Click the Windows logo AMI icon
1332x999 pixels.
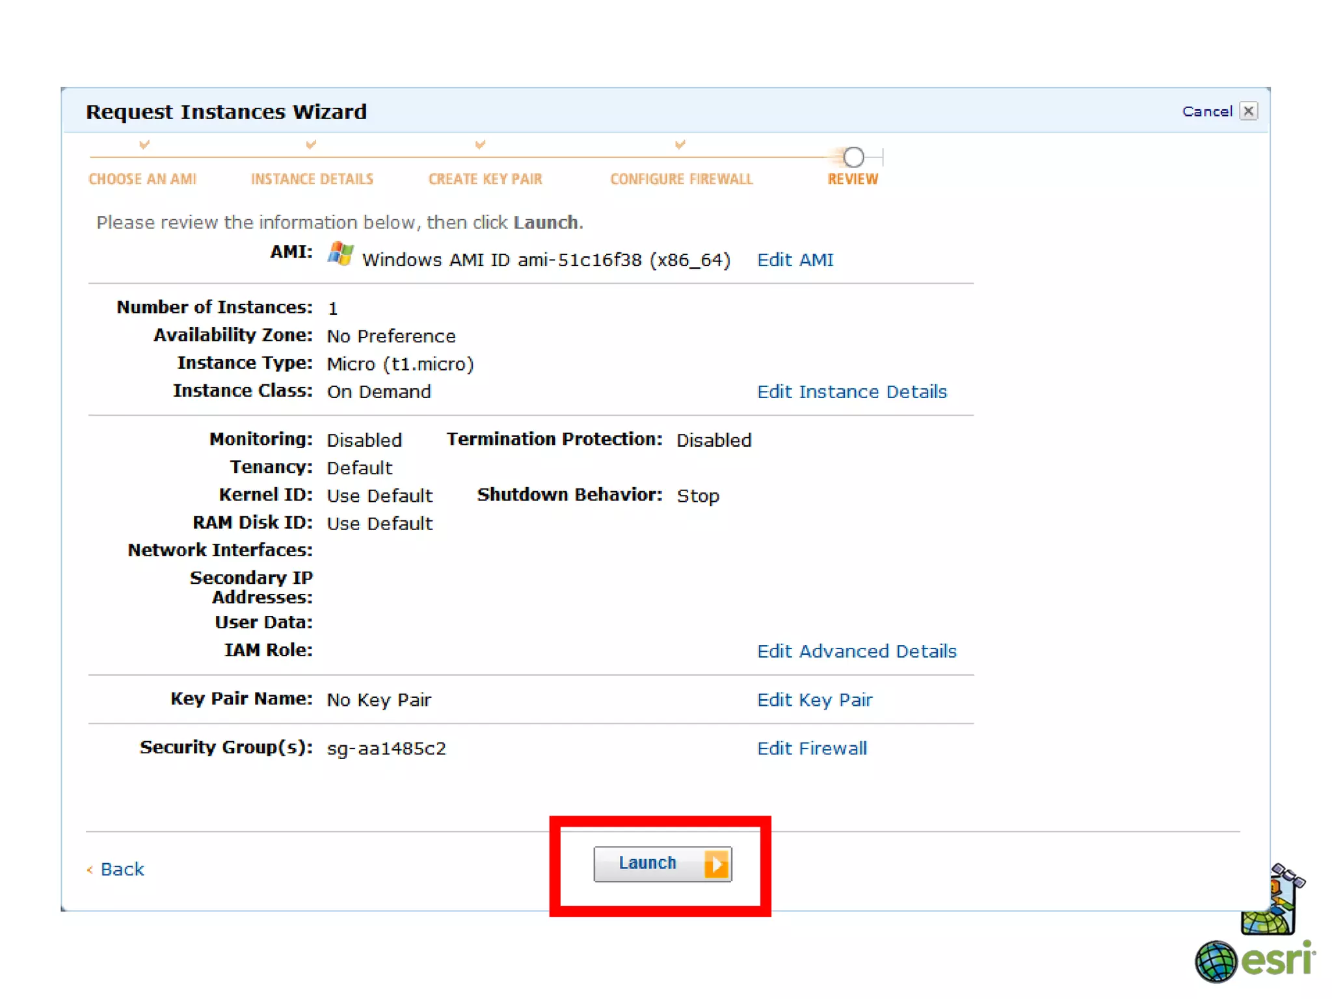[340, 254]
